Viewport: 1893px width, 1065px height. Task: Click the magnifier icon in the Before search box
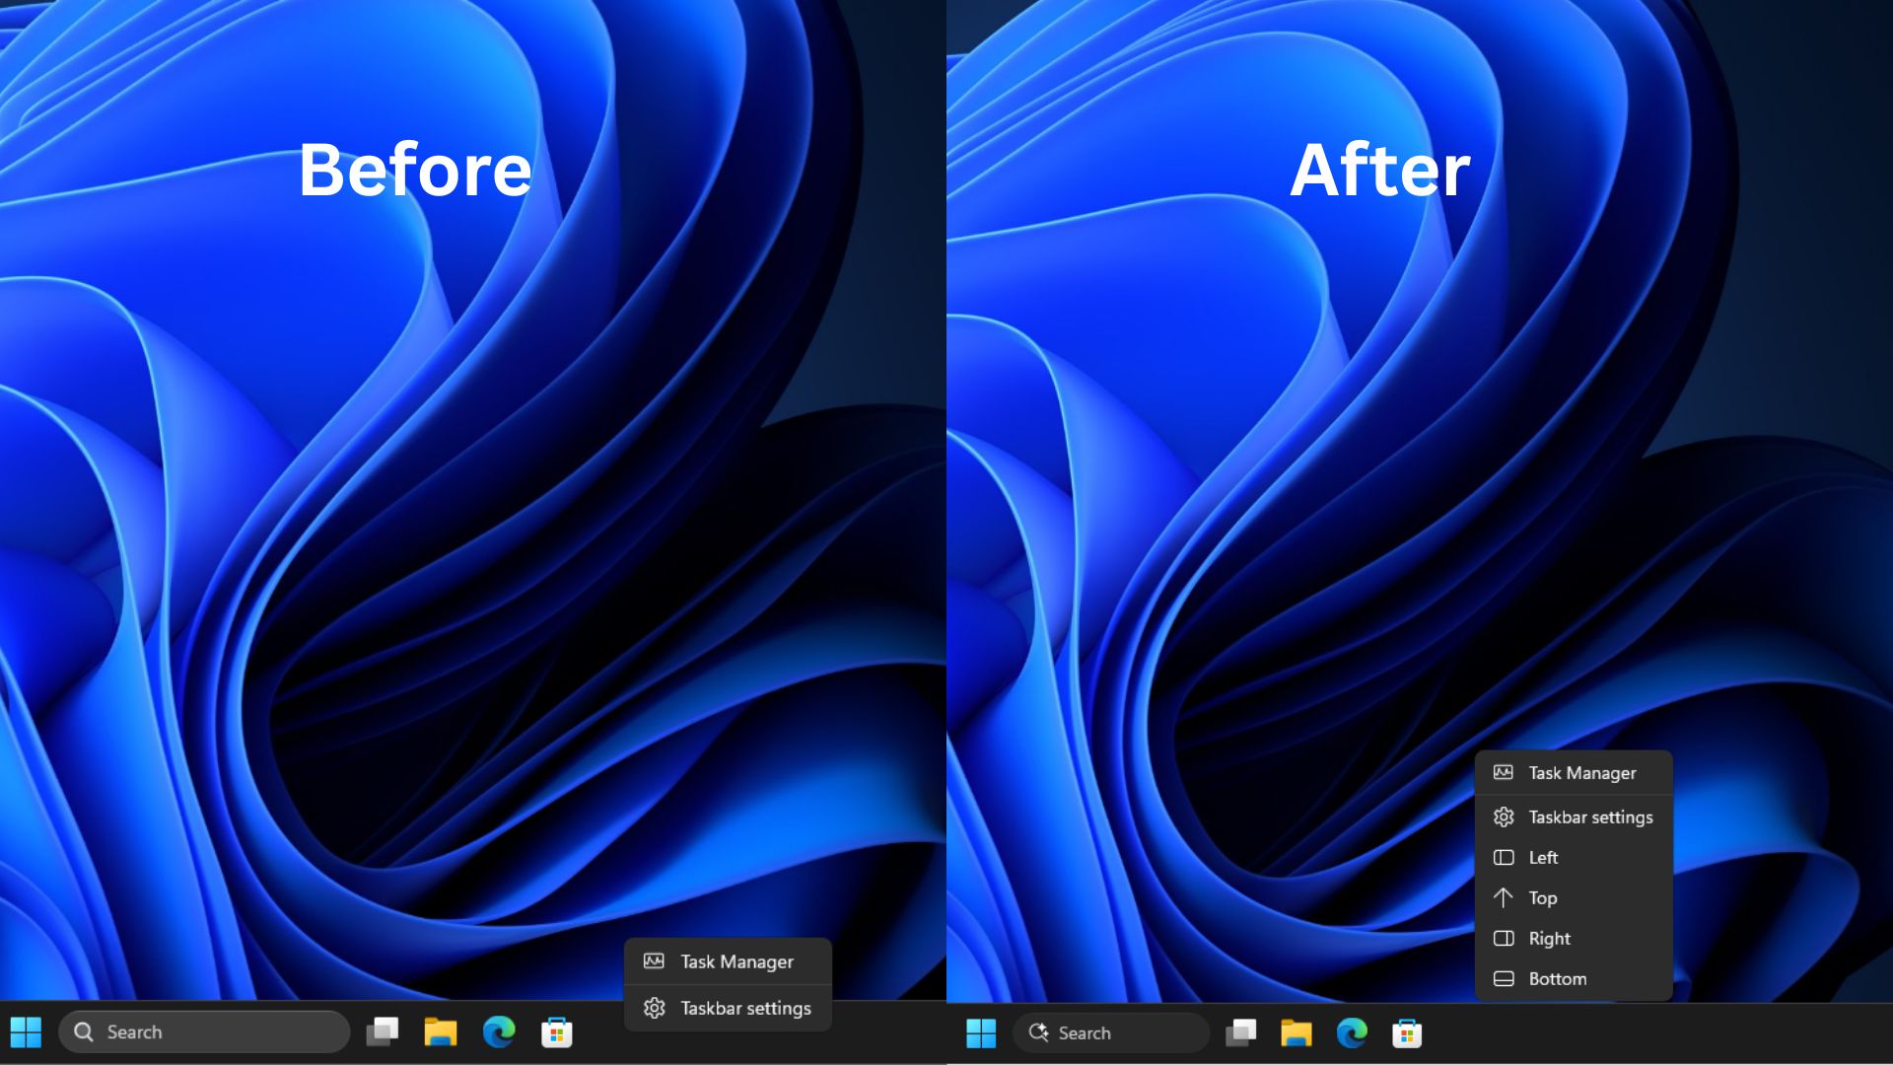tap(84, 1031)
